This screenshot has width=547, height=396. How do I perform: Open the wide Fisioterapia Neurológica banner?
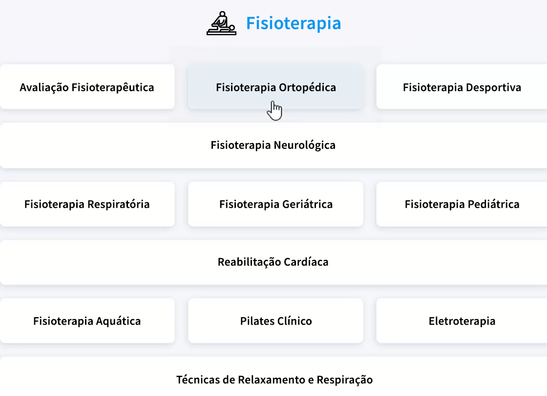tap(273, 145)
